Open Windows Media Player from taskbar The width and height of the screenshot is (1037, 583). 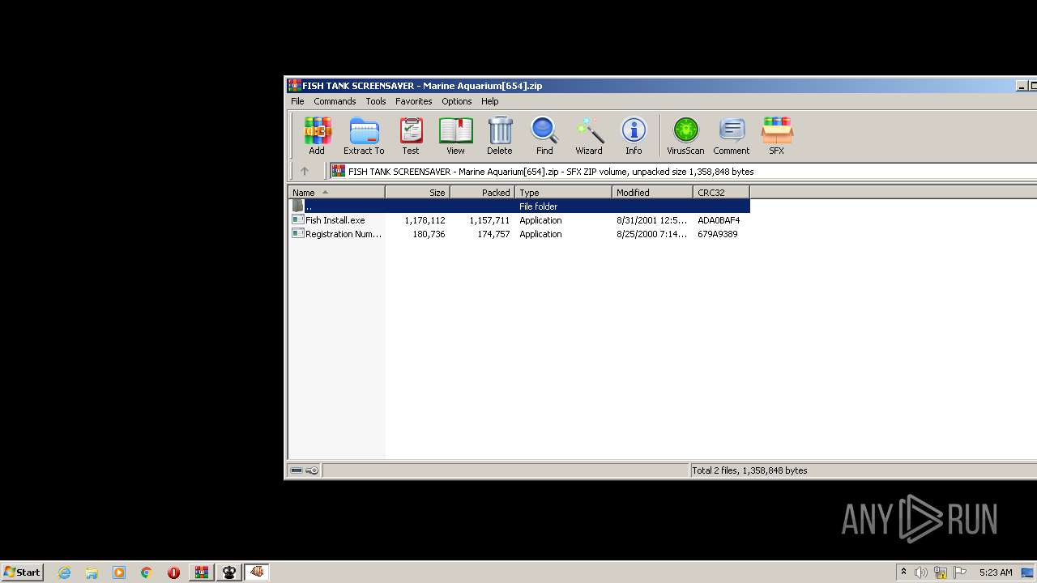(x=119, y=572)
